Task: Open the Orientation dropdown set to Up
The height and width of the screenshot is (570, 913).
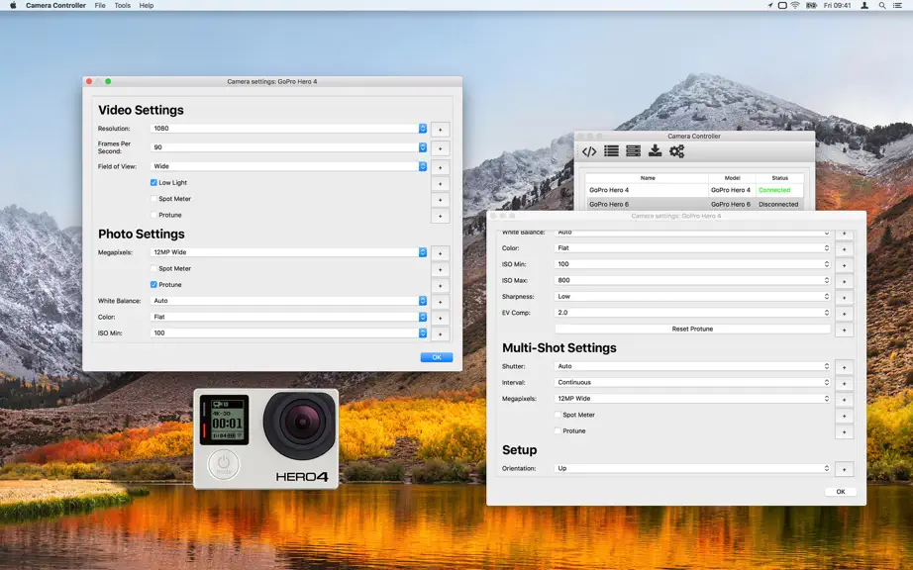Action: (692, 468)
